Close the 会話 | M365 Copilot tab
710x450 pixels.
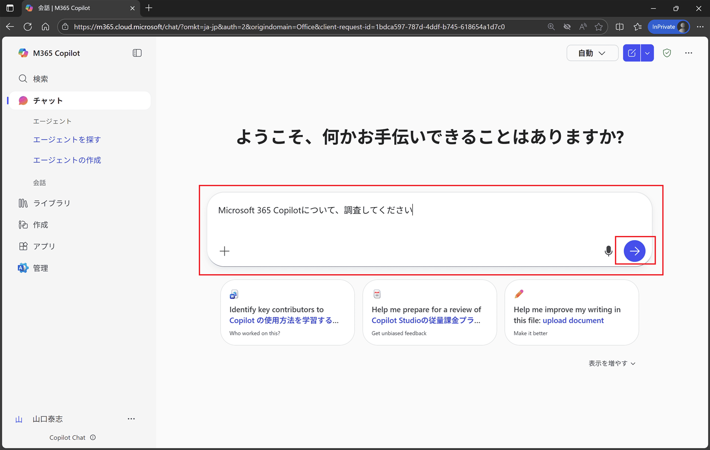click(133, 8)
